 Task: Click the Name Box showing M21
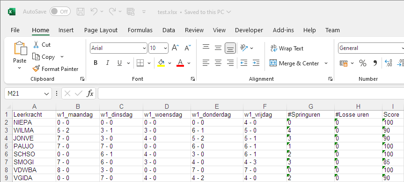pyautogui.click(x=28, y=94)
